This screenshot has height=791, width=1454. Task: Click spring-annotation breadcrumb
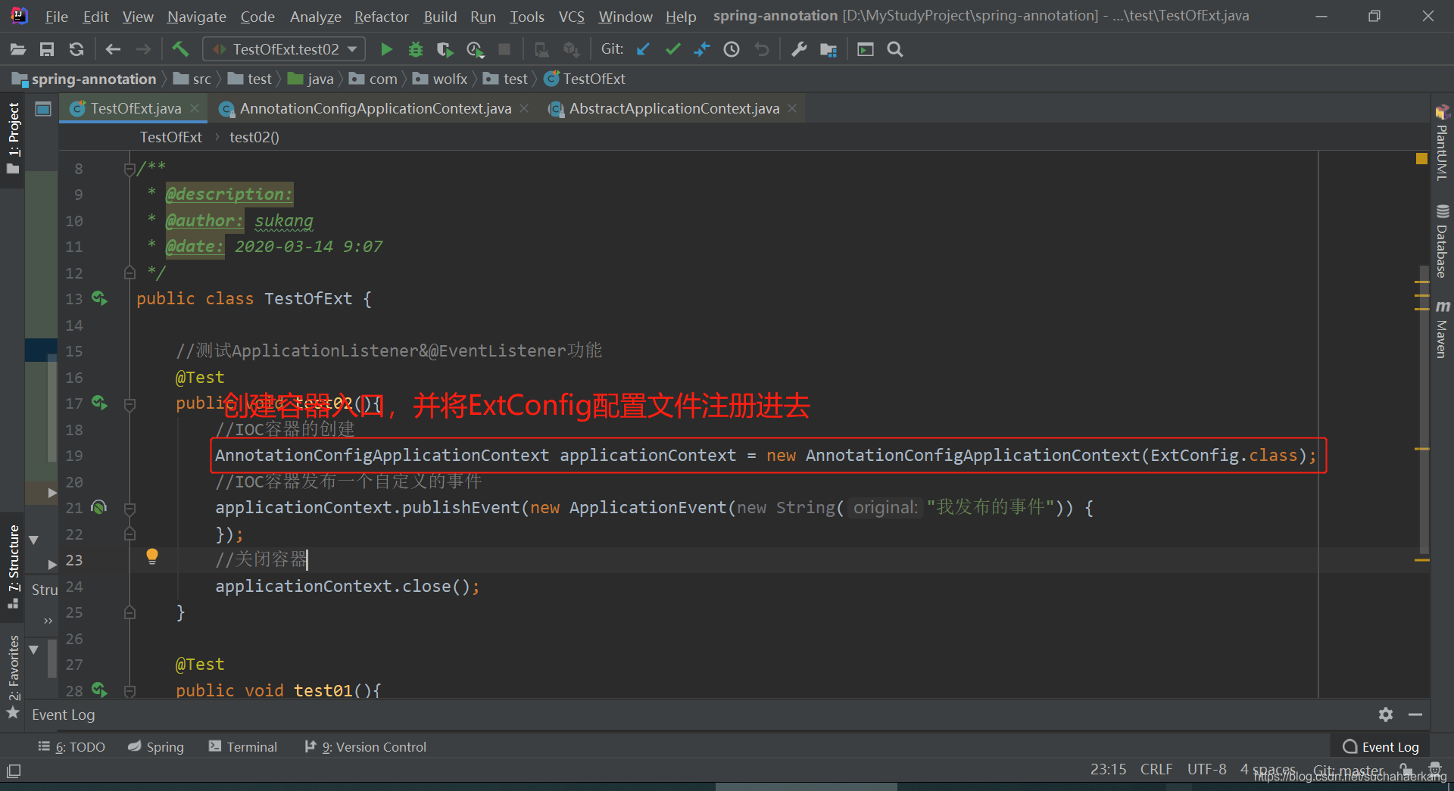point(84,79)
